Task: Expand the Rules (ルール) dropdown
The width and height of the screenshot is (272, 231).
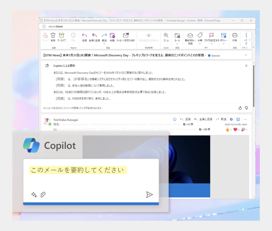Action: coord(177,44)
